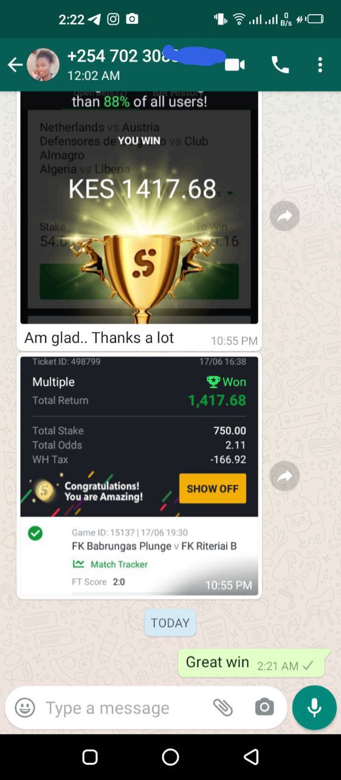Record a voice message with microphone button
Viewport: 341px width, 780px height.
coord(314,707)
